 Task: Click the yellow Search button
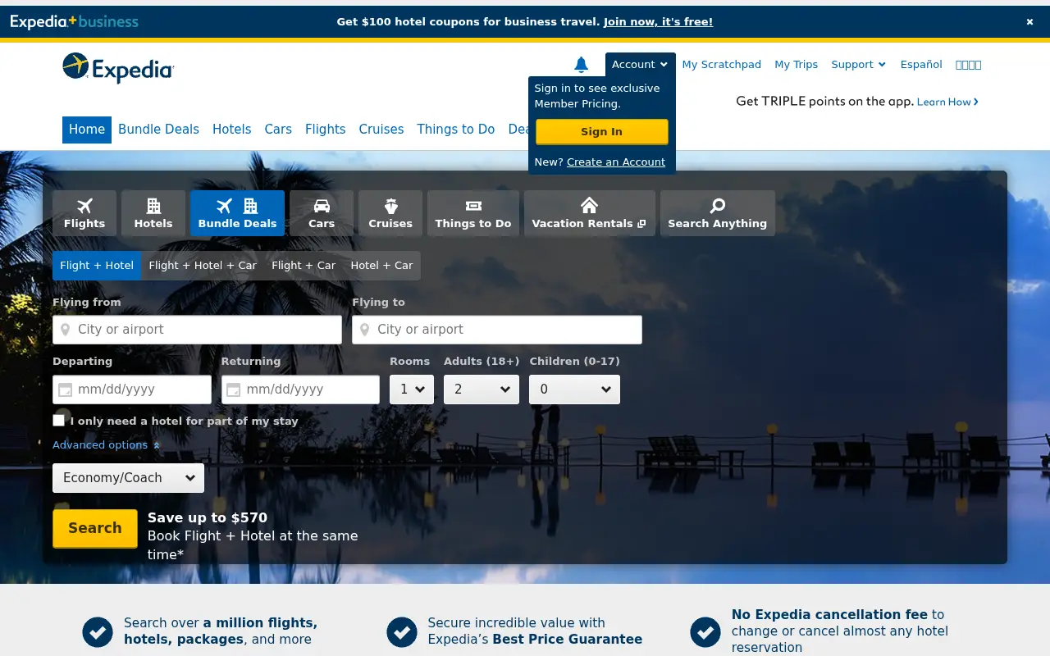click(x=95, y=529)
